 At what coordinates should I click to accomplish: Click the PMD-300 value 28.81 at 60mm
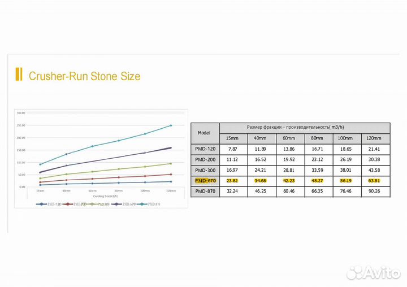click(x=289, y=170)
